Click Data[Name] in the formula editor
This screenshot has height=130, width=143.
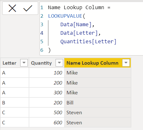[x=76, y=25]
